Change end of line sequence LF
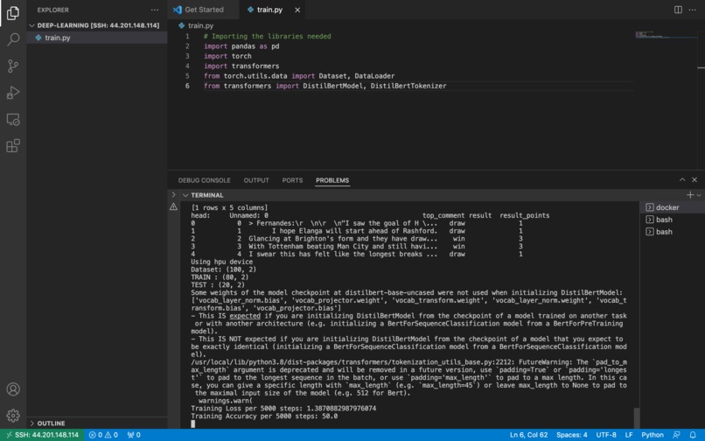The width and height of the screenshot is (705, 441). pyautogui.click(x=629, y=435)
